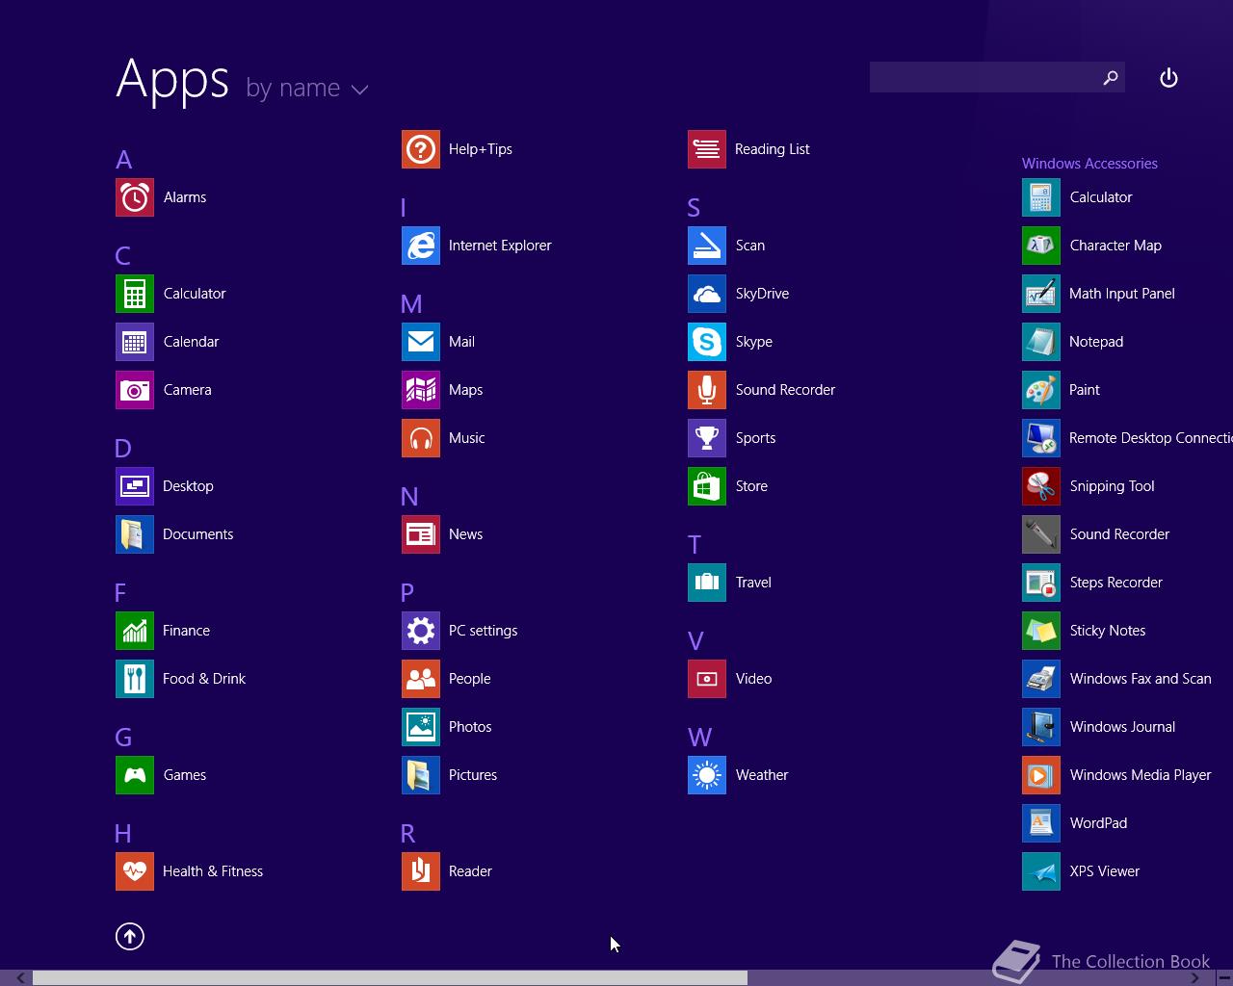The width and height of the screenshot is (1233, 986).
Task: Open the orange Sound Recorder icon under S
Action: (707, 390)
